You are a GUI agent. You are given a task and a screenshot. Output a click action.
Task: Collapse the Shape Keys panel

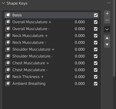(4, 3)
